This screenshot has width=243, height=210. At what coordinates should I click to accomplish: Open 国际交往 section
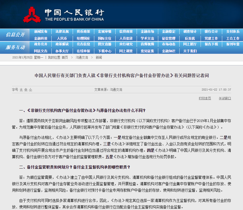point(105,38)
